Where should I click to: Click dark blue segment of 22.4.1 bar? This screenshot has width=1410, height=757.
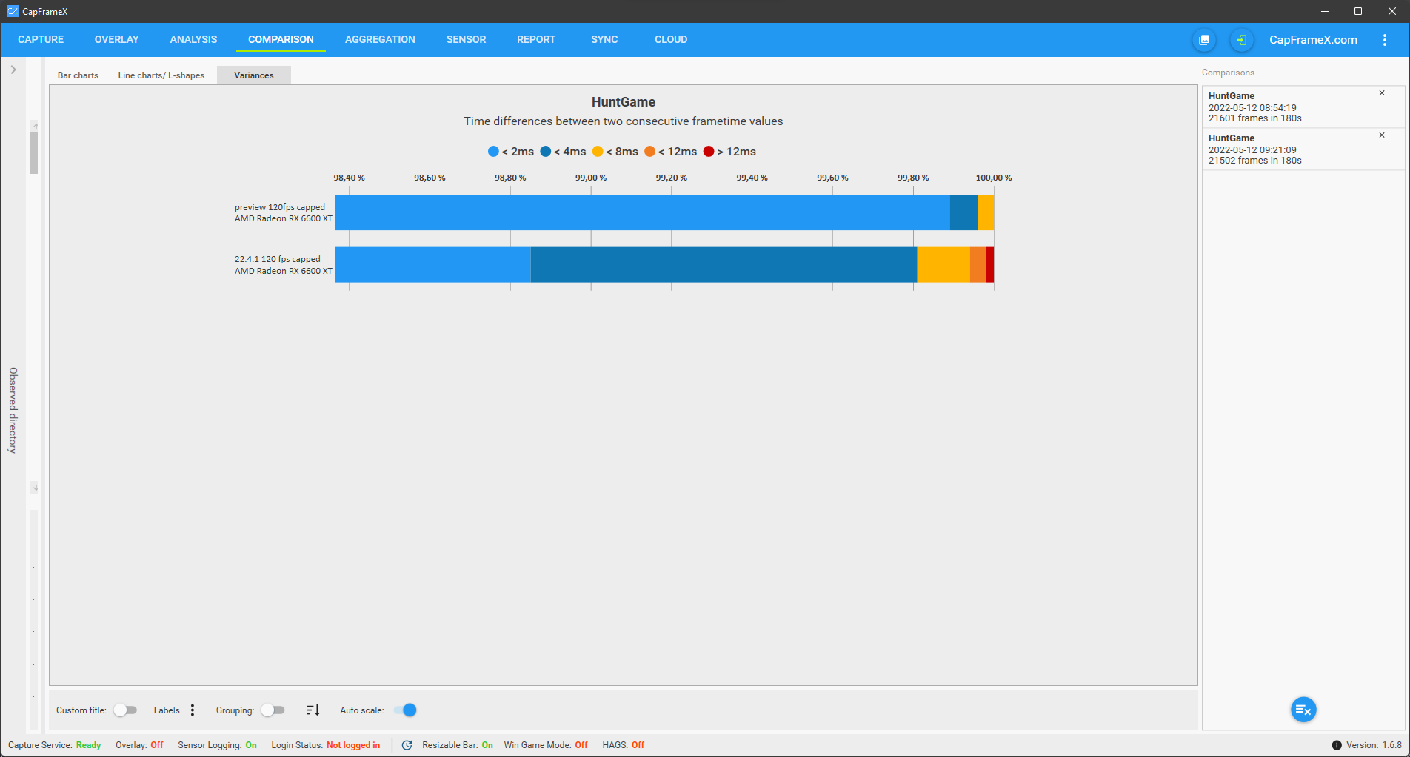(724, 264)
